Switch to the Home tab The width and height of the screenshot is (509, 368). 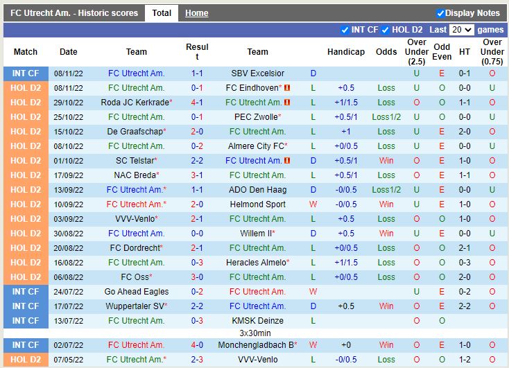[196, 13]
